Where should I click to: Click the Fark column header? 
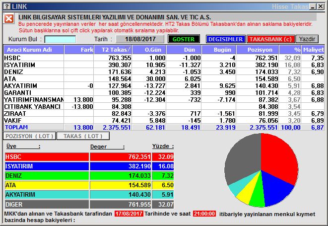click(x=79, y=50)
